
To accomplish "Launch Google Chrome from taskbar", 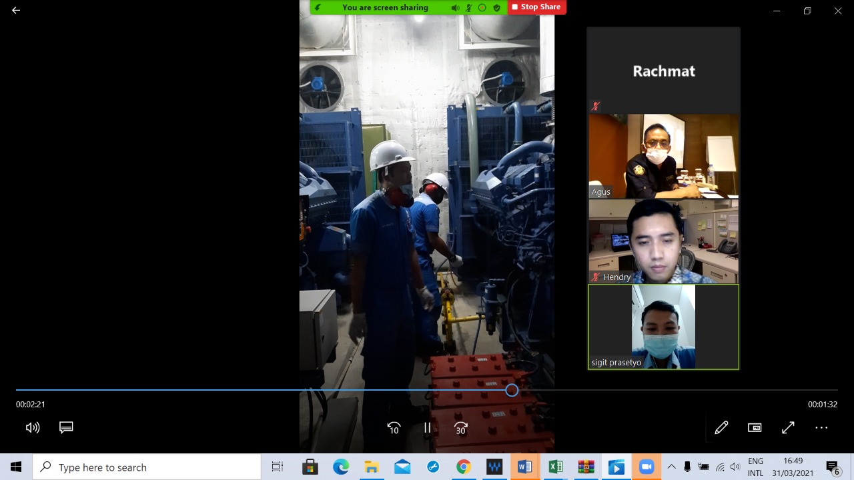I will point(464,467).
